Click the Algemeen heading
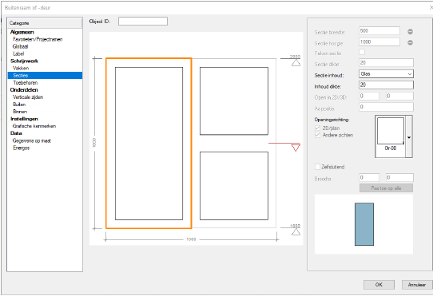Image resolution: width=433 pixels, height=296 pixels. (x=22, y=32)
